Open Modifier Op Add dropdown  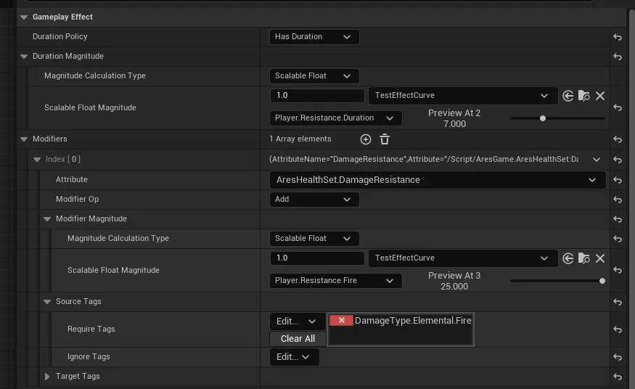314,200
